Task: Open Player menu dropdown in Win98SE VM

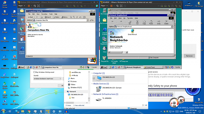Action: (x=104, y=6)
